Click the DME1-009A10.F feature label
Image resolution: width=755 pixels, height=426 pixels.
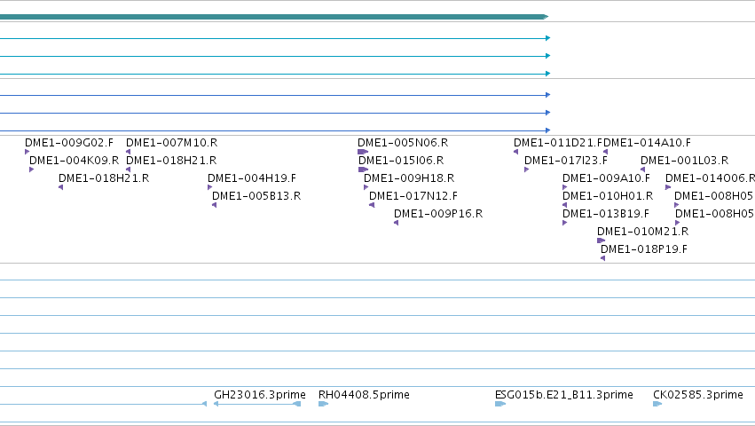606,178
